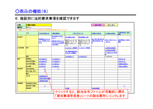The image size is (153, 109).
Task: Open the ○エネルギー管理員 link
Action: [x=84, y=48]
